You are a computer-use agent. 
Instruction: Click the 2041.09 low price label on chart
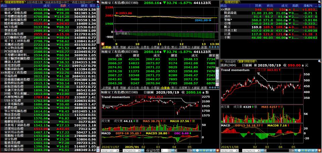203,20
